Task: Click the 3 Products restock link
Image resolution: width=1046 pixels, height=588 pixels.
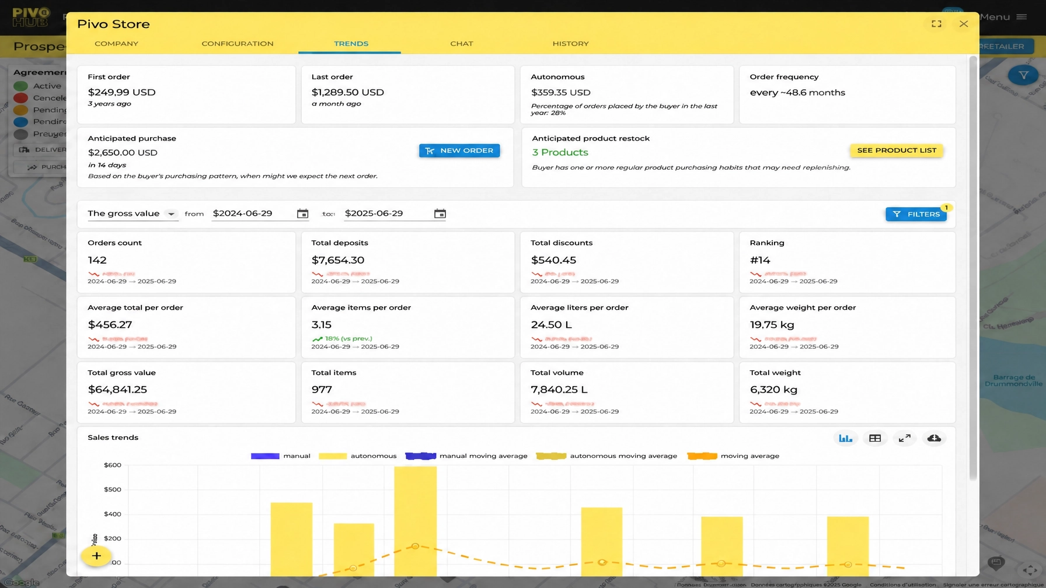Action: click(x=560, y=152)
